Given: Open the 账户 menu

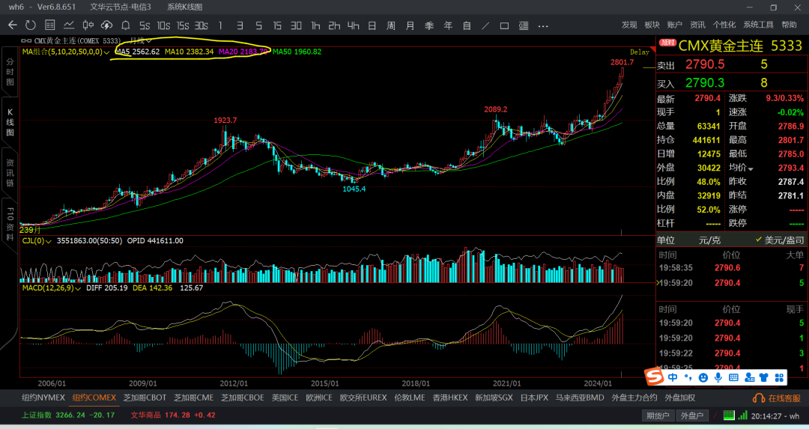Looking at the screenshot, I should [675, 25].
